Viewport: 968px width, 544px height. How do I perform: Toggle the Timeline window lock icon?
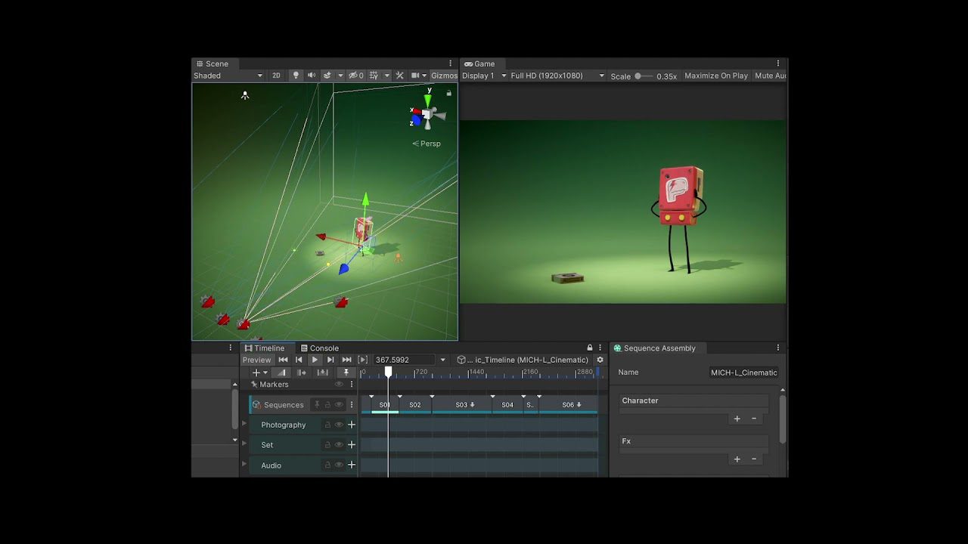pos(590,348)
